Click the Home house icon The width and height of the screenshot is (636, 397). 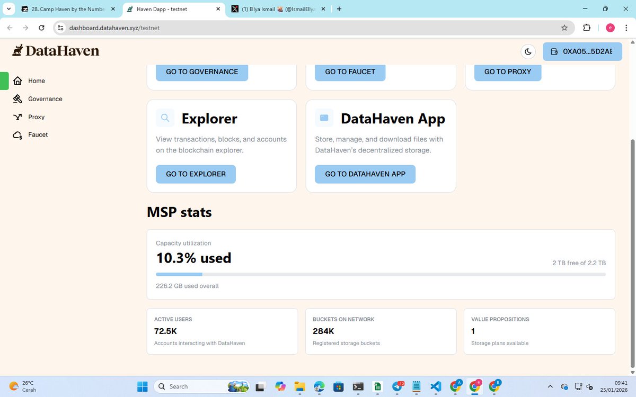(17, 81)
